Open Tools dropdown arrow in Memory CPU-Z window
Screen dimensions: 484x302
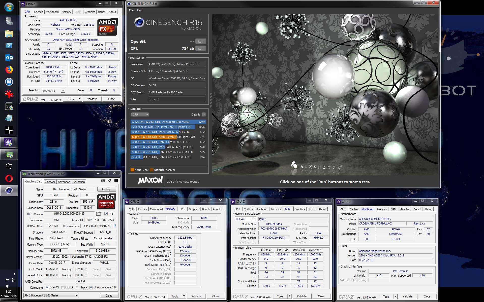coord(184,296)
